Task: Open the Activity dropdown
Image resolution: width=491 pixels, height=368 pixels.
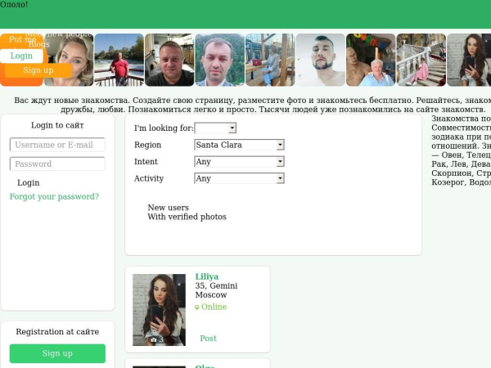Action: click(239, 178)
